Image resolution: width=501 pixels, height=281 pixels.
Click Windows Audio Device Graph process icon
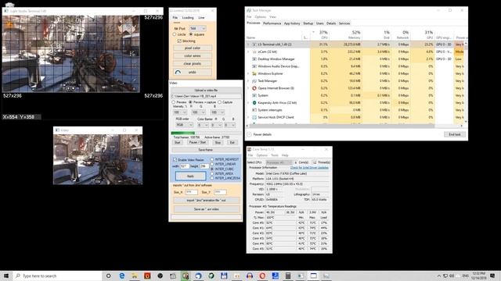[x=254, y=66]
